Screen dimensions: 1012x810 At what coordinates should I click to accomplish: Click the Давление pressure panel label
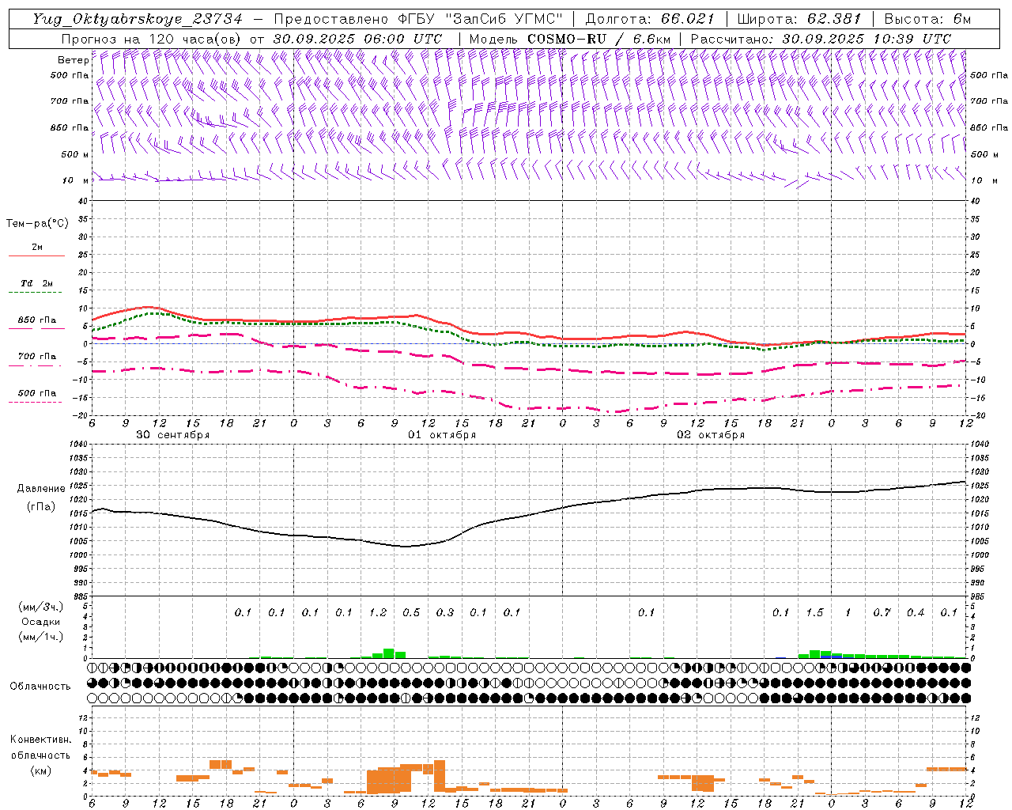tap(40, 489)
